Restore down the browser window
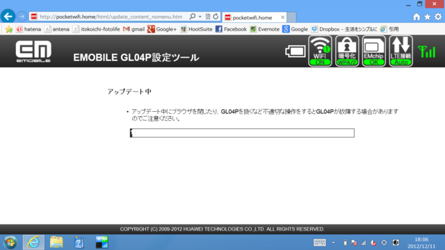Screen dimensions: 445x250 click(x=419, y=4)
